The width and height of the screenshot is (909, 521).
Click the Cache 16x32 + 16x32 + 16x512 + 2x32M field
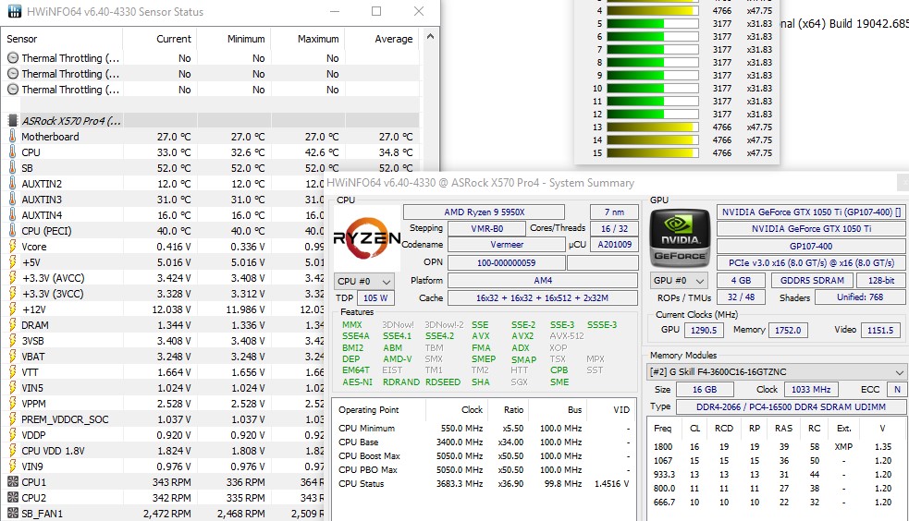(542, 298)
